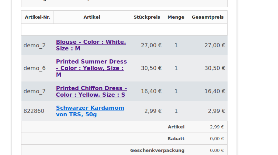Viewport: 278px width, 155px height.
Task: Click the 27,00 € unit price
Action: (x=151, y=45)
